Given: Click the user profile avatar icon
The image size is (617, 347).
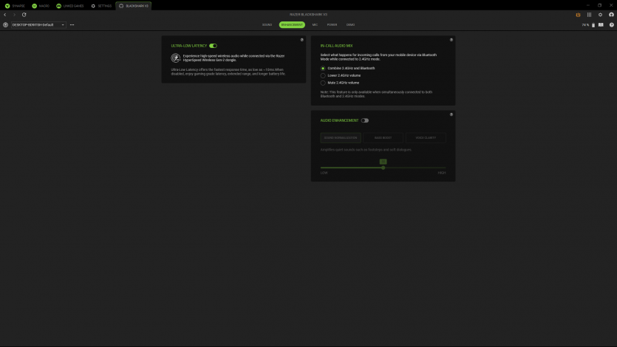Looking at the screenshot, I should click(611, 15).
